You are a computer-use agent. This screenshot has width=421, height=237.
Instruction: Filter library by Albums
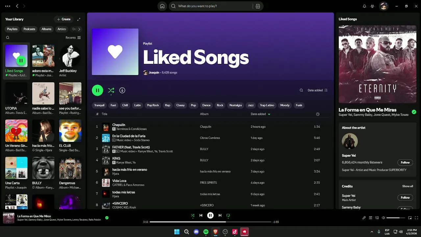46,29
